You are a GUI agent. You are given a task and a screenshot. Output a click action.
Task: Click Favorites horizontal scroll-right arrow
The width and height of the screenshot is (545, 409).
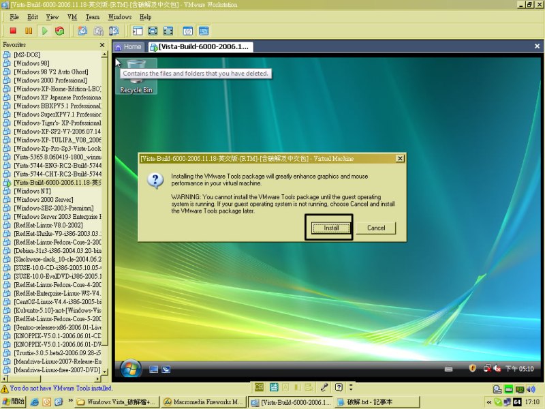click(x=98, y=379)
